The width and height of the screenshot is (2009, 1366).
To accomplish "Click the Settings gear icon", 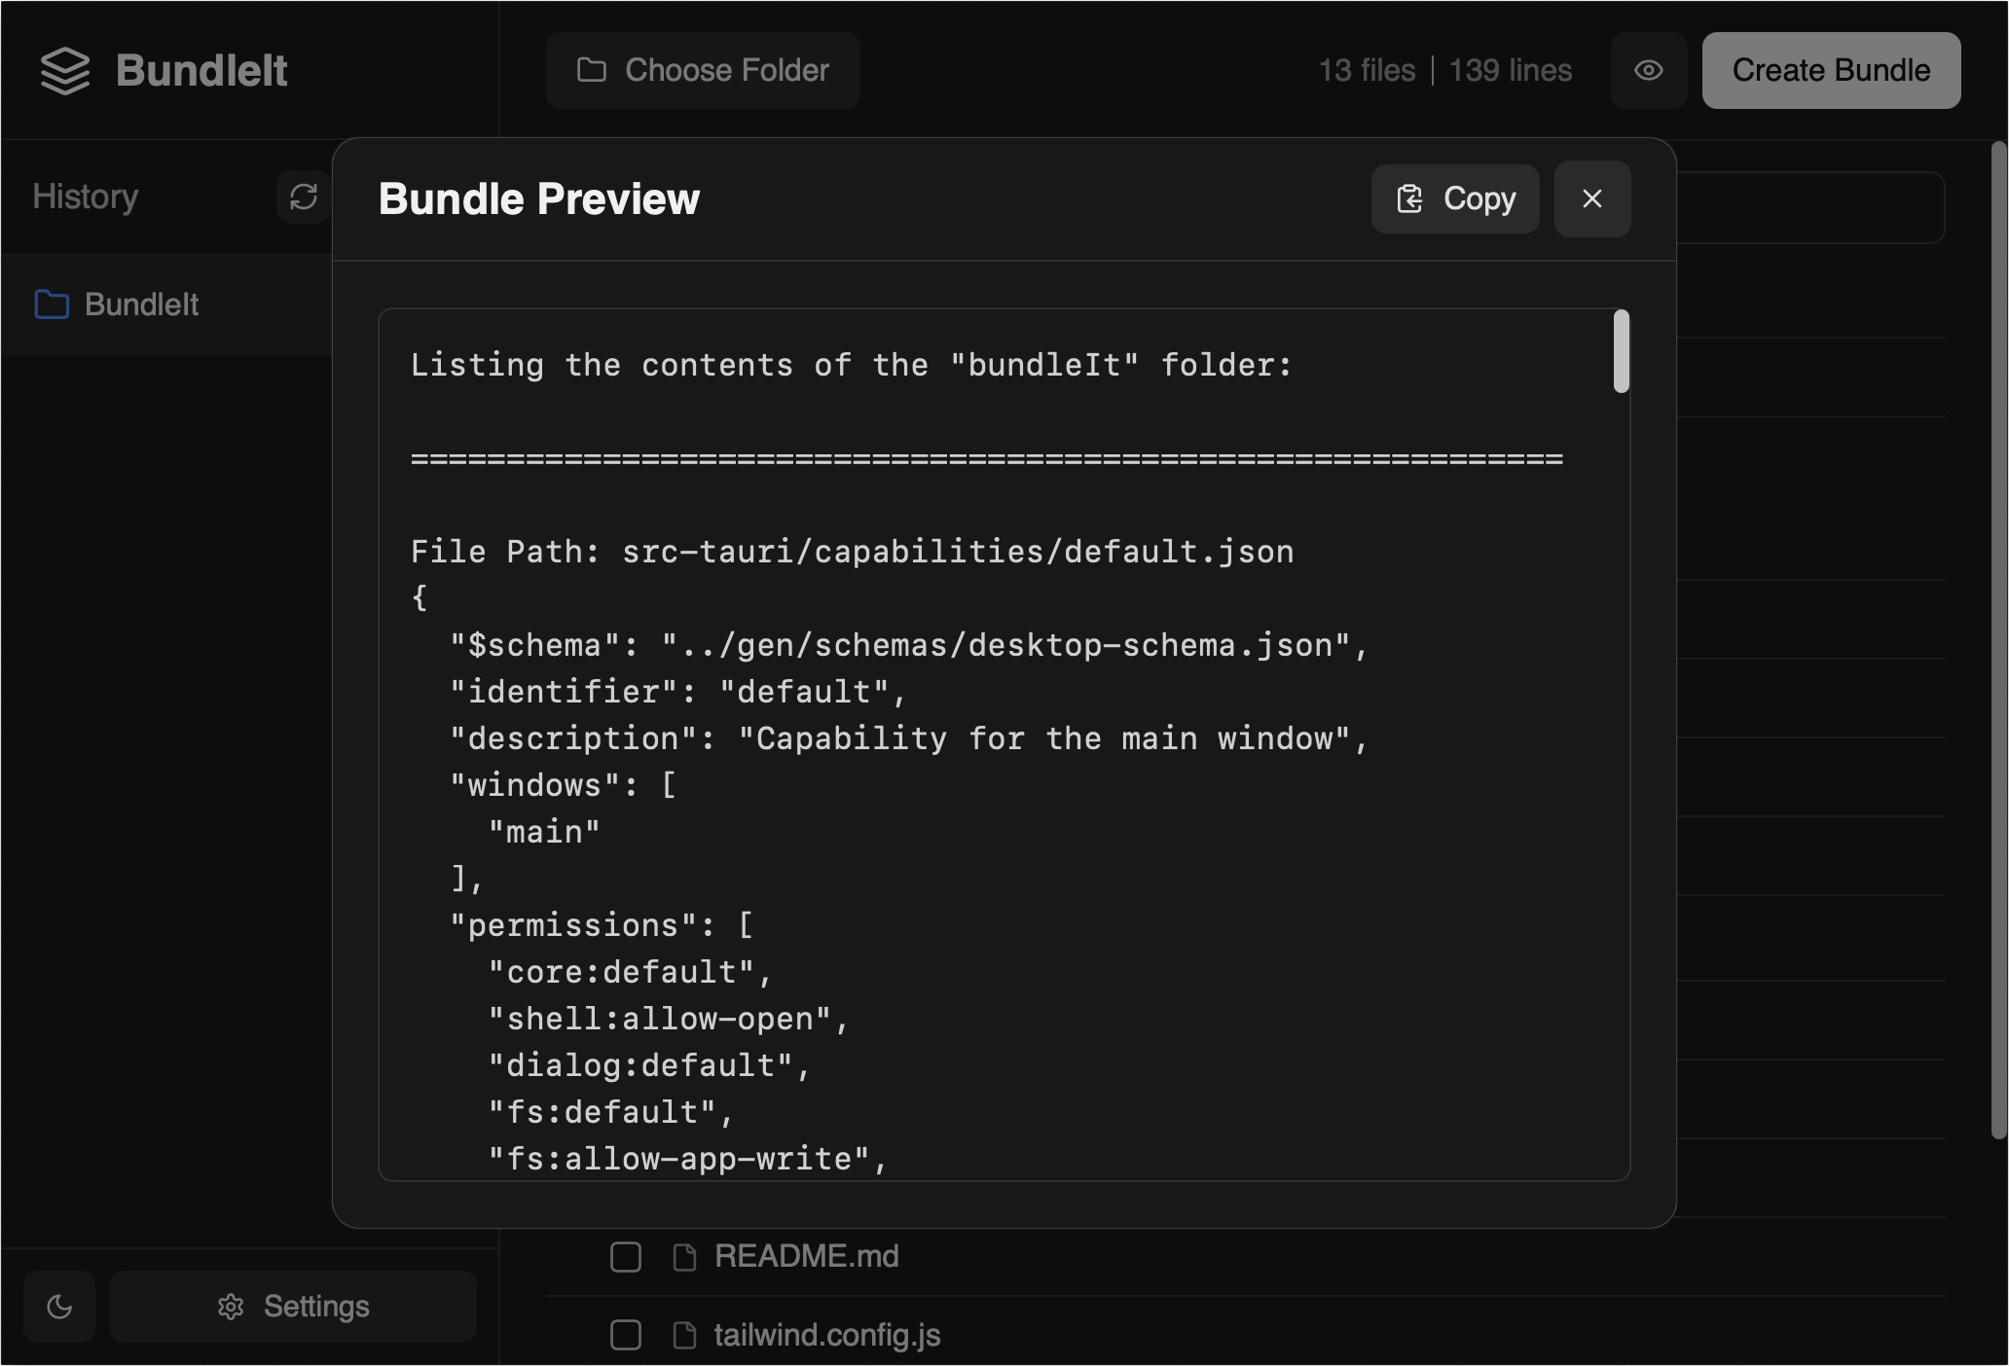I will pos(231,1307).
